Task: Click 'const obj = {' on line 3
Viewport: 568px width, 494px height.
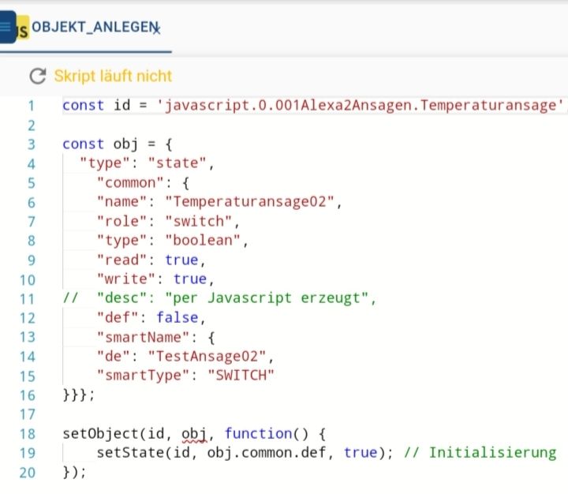Action: [118, 144]
